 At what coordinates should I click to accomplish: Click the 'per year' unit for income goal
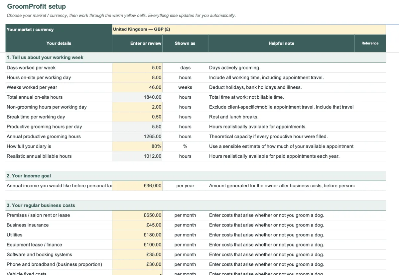coord(185,186)
